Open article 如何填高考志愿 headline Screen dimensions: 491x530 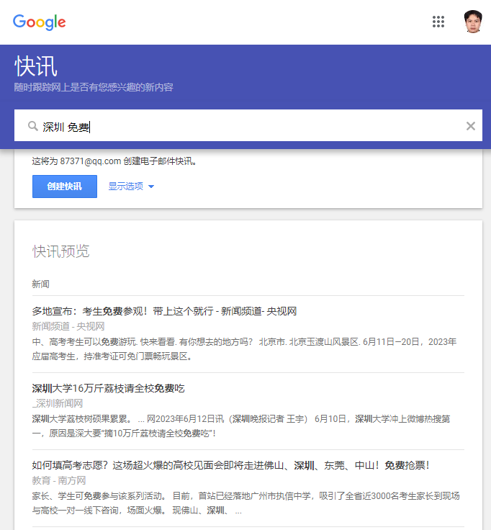(x=231, y=465)
